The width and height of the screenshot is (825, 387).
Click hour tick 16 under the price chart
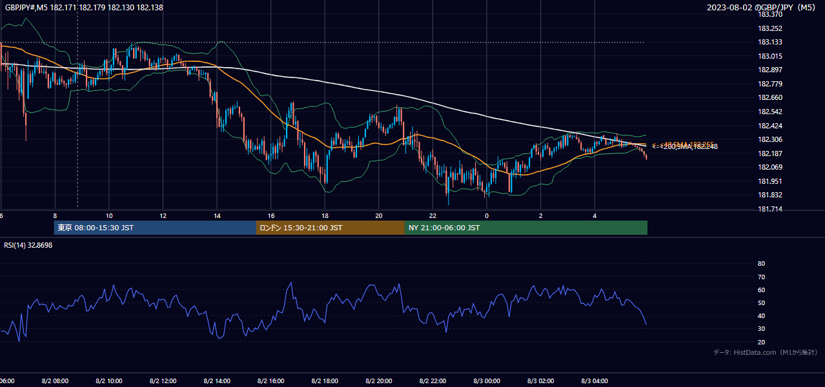[271, 215]
